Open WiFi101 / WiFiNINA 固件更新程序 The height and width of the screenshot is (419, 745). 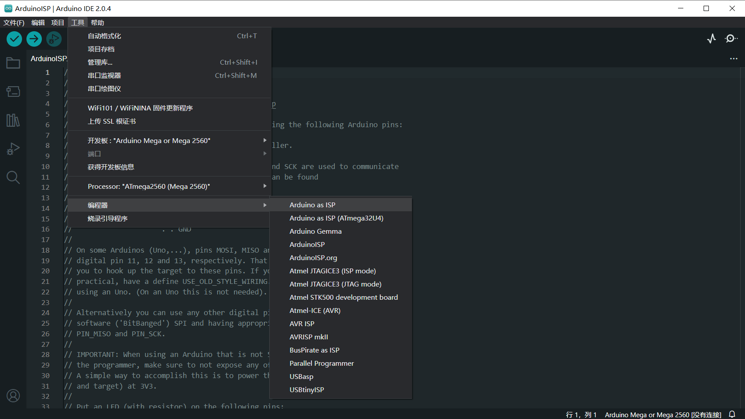pos(170,108)
